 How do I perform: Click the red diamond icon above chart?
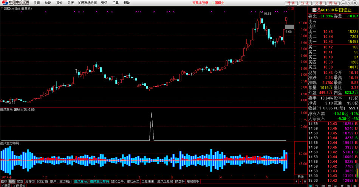(288, 8)
